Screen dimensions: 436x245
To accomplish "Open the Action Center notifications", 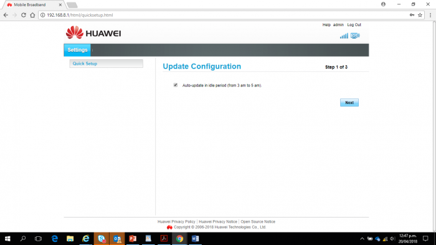I will (425, 239).
